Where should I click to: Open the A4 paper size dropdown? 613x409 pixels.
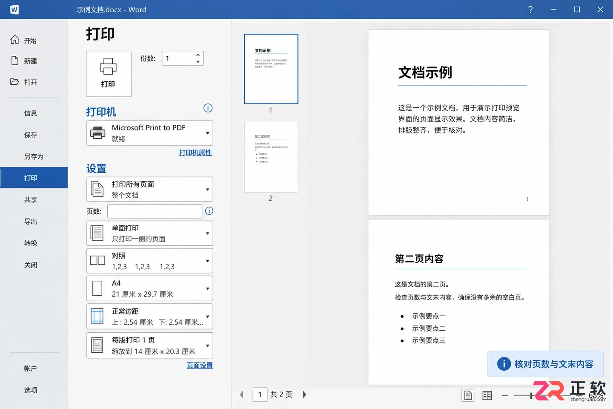(150, 288)
